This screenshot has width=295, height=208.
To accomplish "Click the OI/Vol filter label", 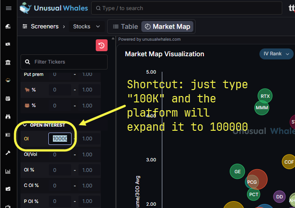I will pyautogui.click(x=31, y=155).
